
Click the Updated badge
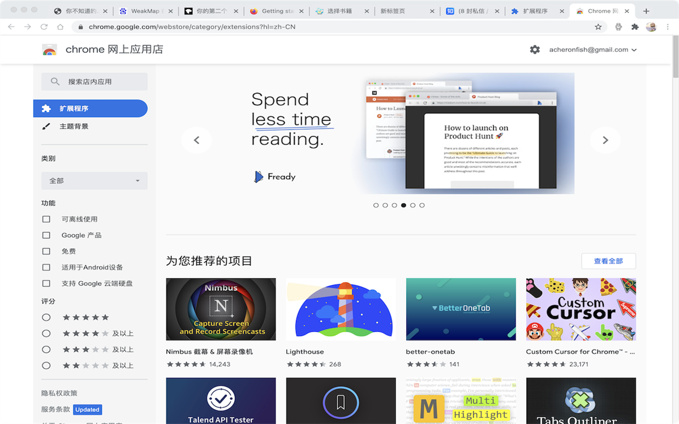(x=87, y=409)
